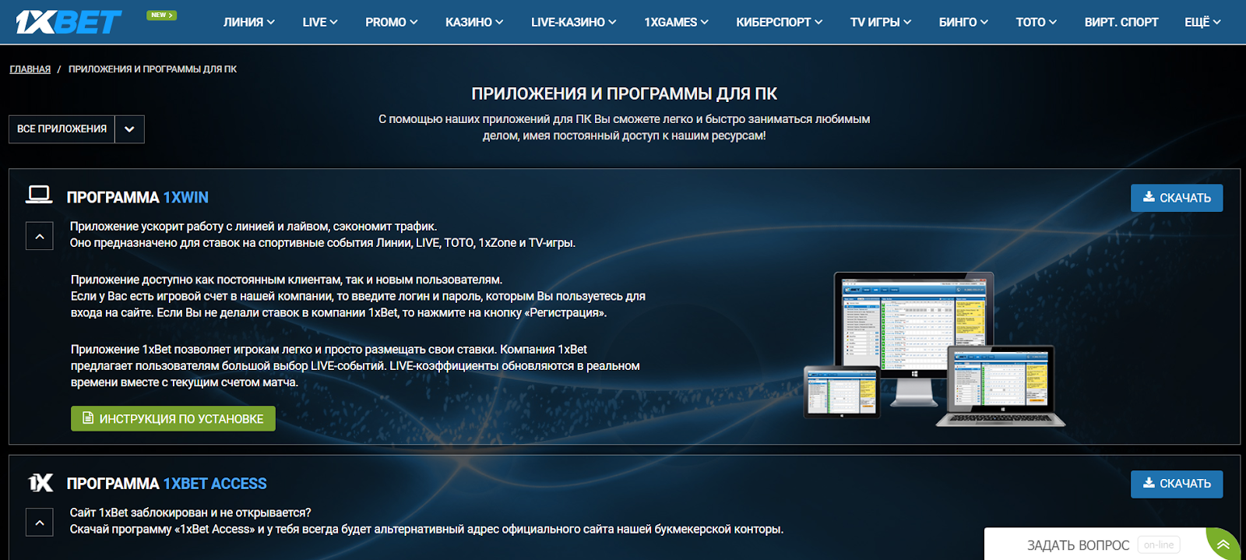
Task: Click the on-line status badge
Action: click(1159, 545)
